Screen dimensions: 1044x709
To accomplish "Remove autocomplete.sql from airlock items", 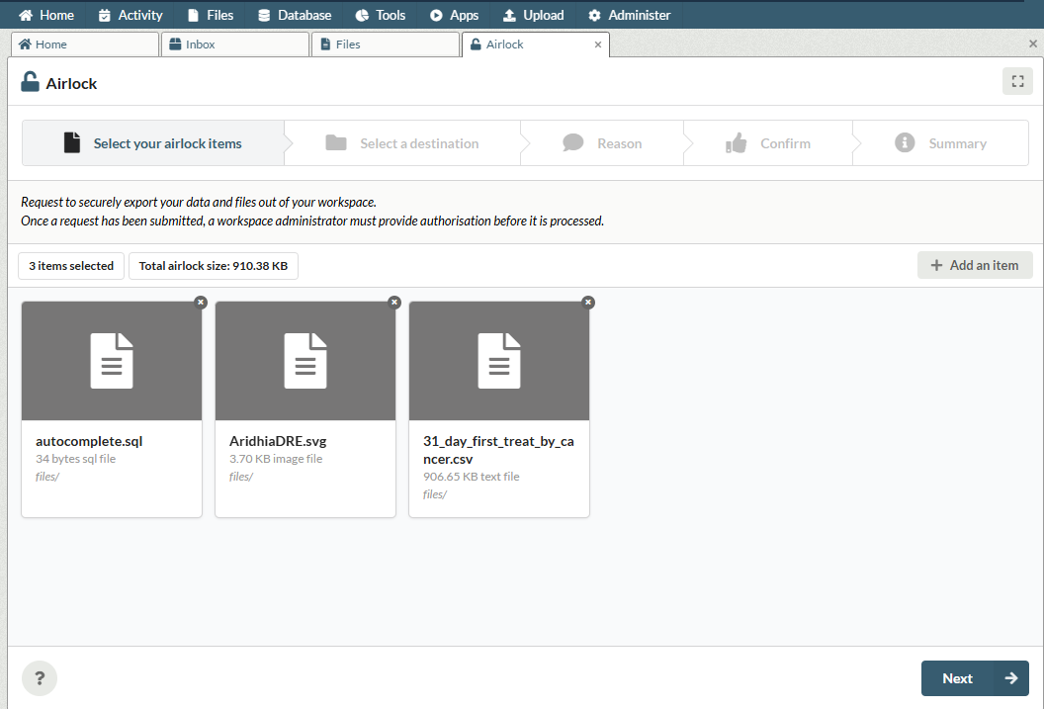I will tap(201, 303).
